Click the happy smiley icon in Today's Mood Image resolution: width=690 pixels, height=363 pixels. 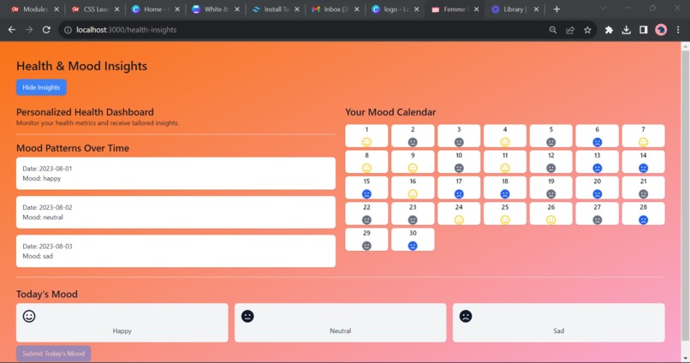pos(29,317)
